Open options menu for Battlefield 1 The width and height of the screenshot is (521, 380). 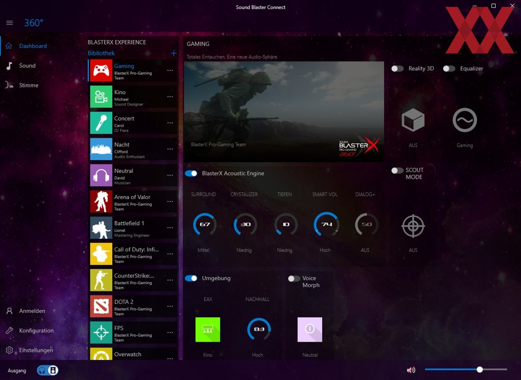[170, 228]
